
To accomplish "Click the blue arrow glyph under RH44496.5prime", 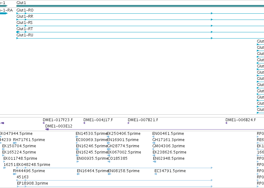I will click(x=15, y=174).
